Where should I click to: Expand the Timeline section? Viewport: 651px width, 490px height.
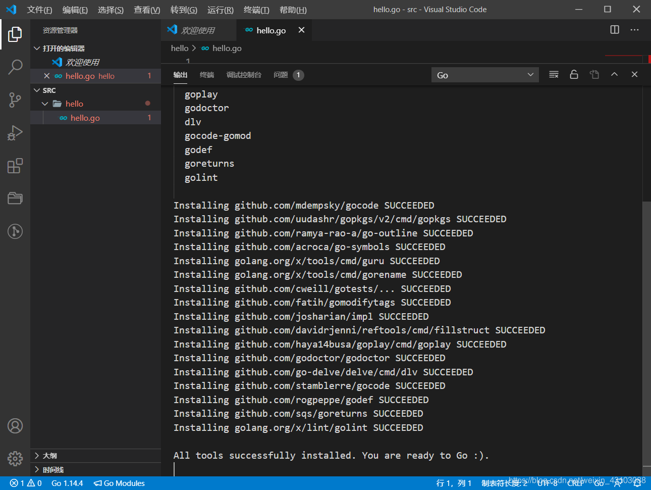tap(95, 470)
